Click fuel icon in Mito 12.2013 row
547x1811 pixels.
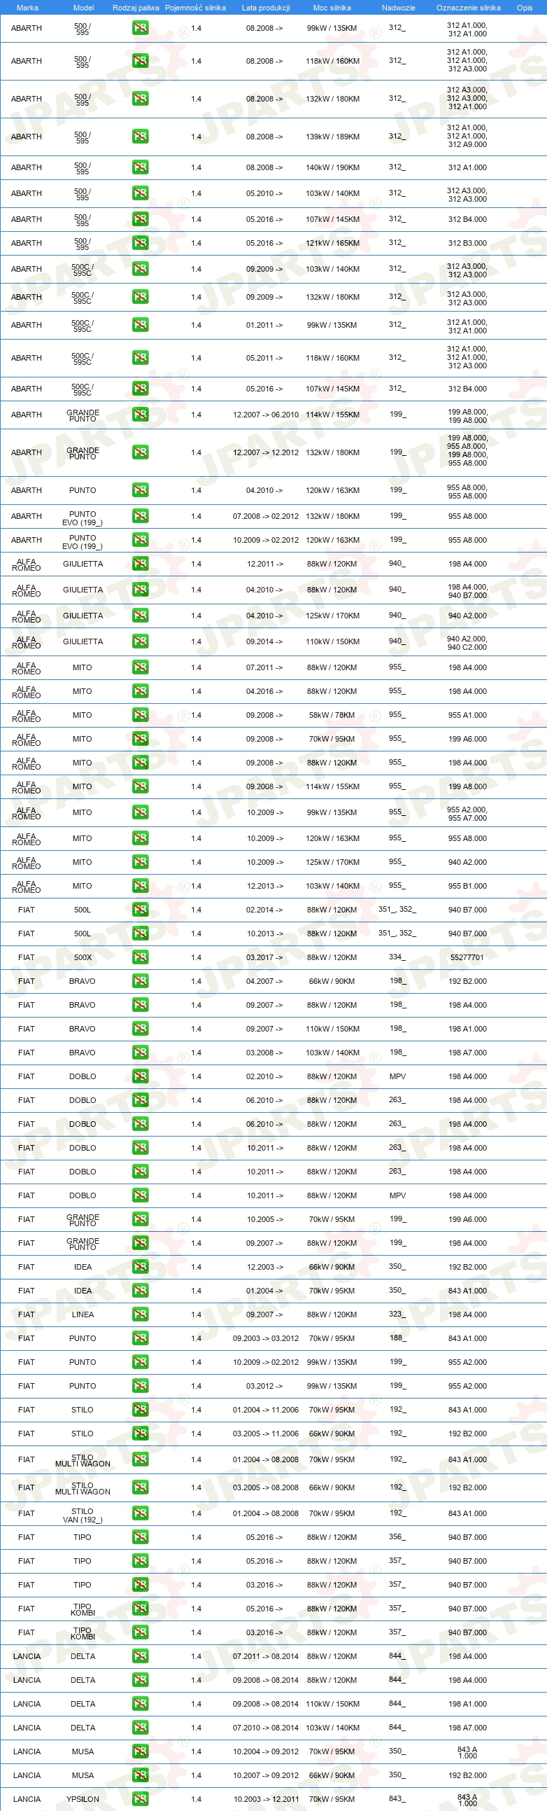coord(140,886)
